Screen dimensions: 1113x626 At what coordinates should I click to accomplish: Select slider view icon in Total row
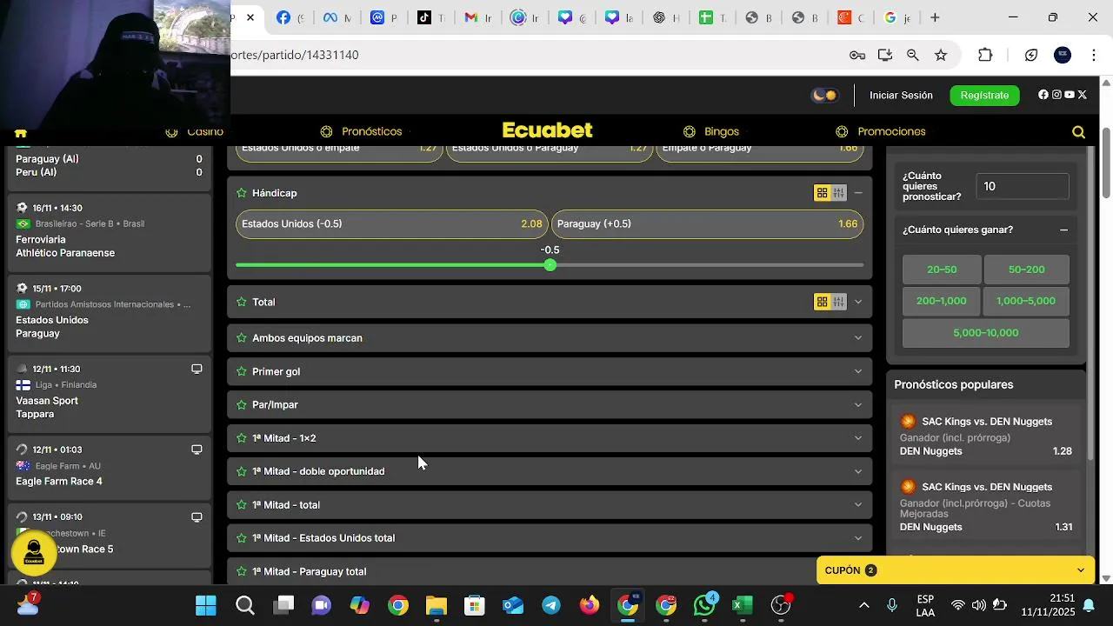pos(838,302)
